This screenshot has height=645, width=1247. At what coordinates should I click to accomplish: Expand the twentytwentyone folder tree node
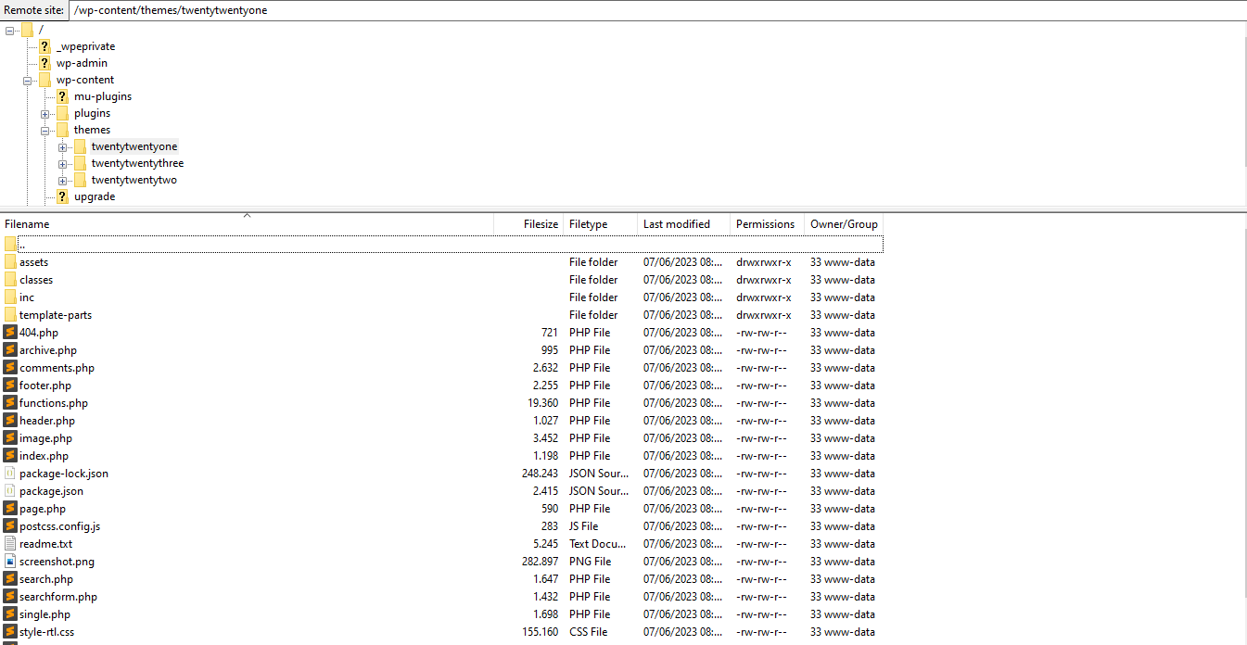tap(62, 146)
